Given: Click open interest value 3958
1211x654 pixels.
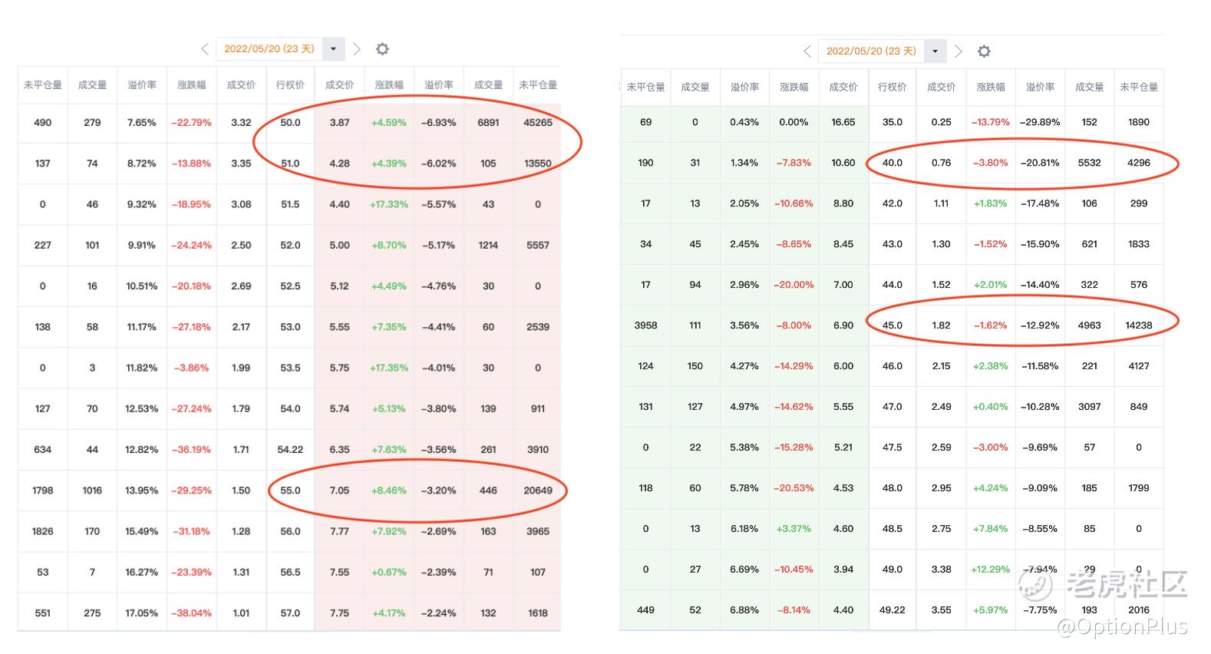Looking at the screenshot, I should click(x=645, y=325).
